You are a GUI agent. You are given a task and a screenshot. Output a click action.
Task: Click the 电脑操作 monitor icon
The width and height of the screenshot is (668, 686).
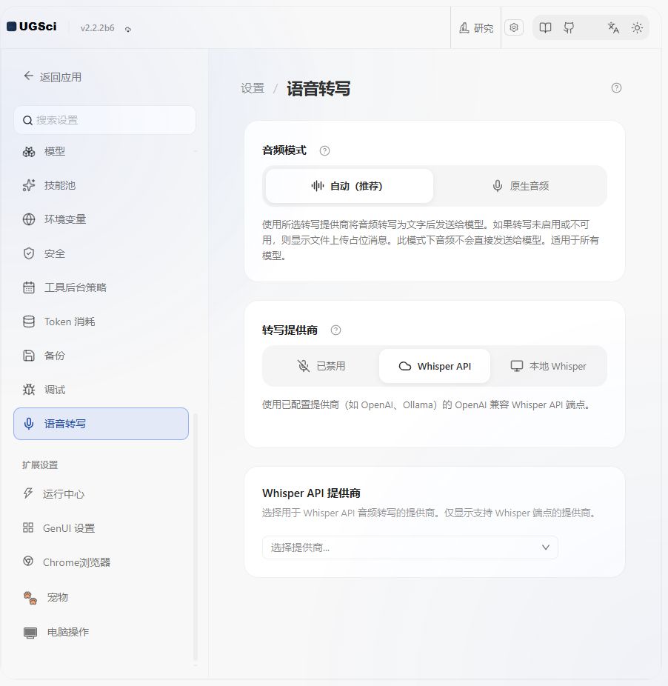point(30,633)
